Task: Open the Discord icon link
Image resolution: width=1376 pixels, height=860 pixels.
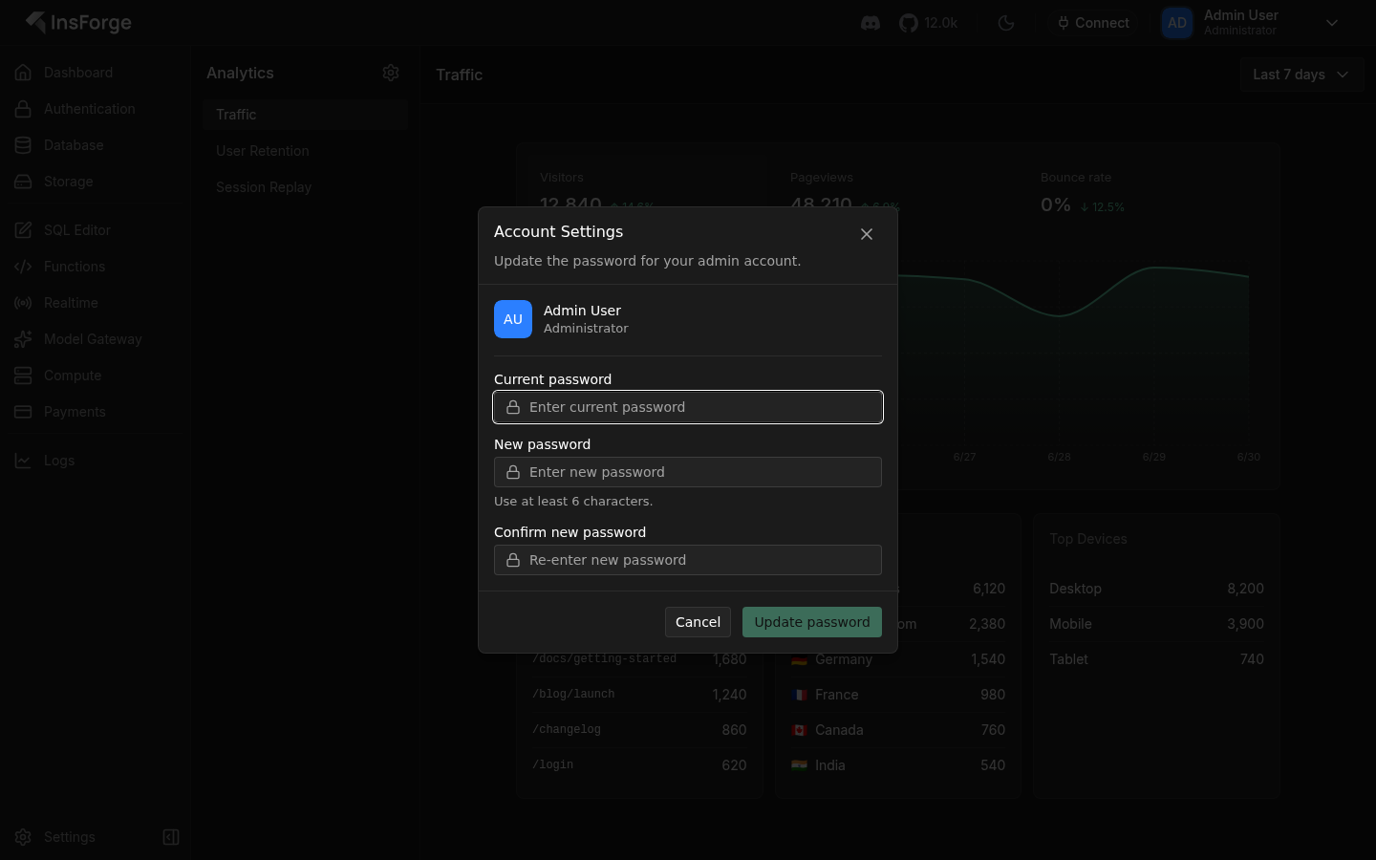Action: point(871,23)
